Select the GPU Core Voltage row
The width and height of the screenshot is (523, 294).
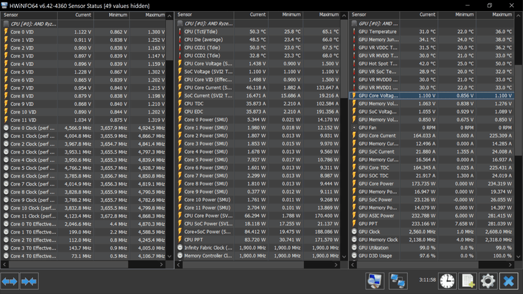point(431,95)
